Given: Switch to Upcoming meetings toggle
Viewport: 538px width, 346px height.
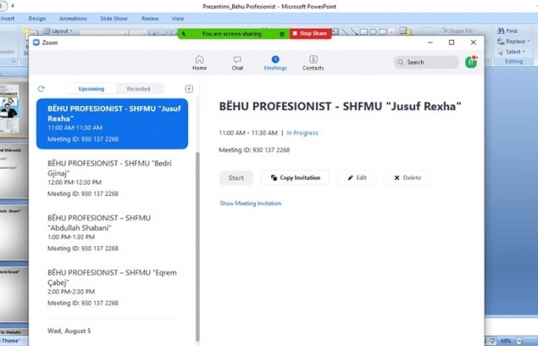Looking at the screenshot, I should [x=91, y=89].
